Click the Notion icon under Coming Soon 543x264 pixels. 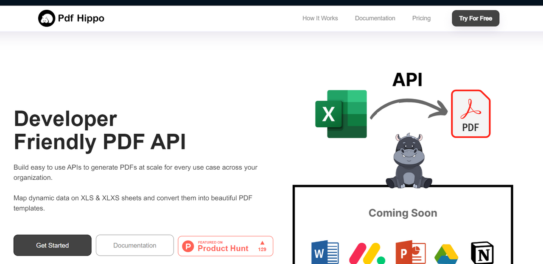(x=482, y=253)
